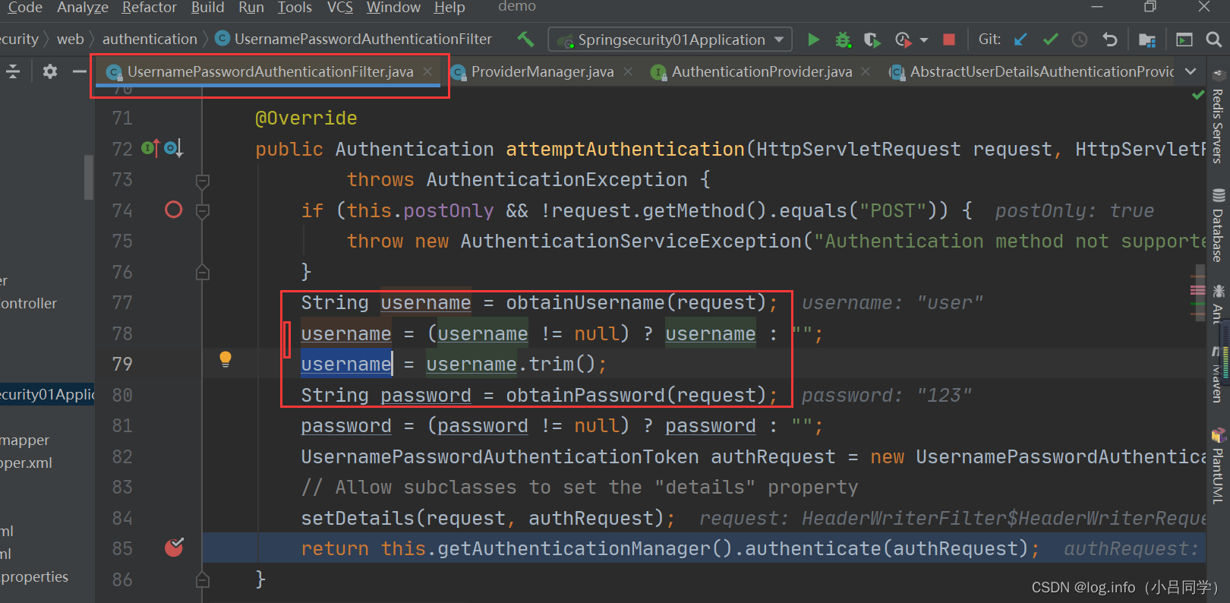Screen dimensions: 1230x603
Task: Open the Code menu
Action: [25, 8]
